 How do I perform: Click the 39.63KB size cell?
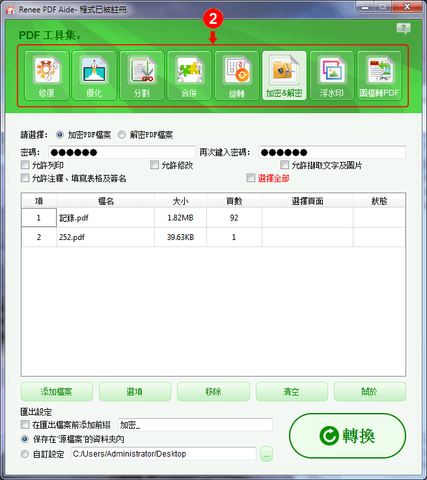(180, 237)
